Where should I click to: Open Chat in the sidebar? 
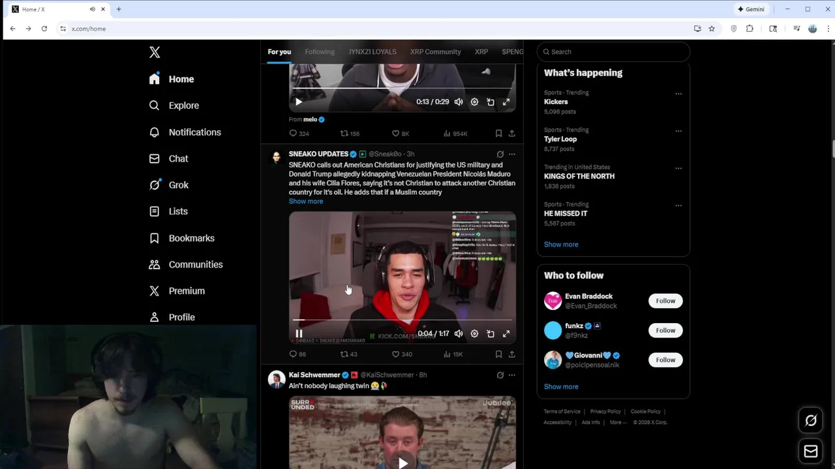pyautogui.click(x=168, y=158)
